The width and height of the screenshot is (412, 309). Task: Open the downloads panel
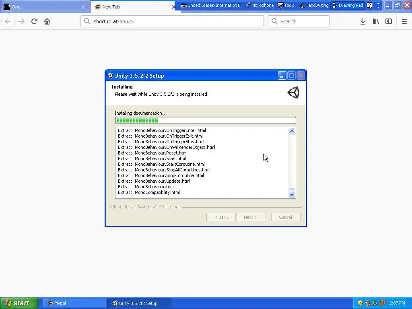[363, 22]
